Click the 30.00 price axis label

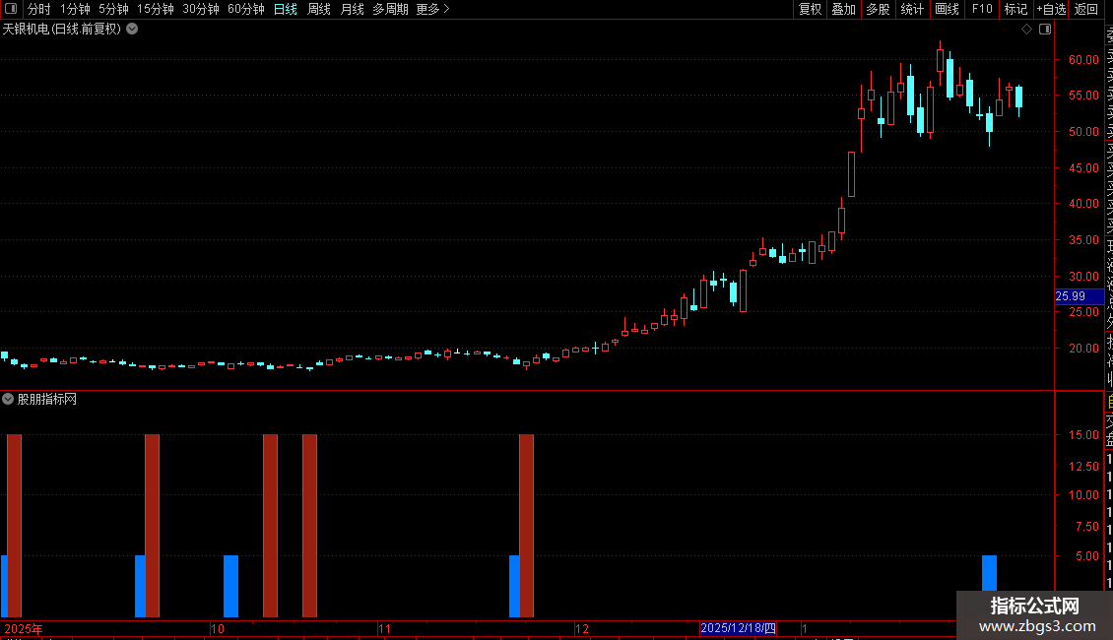[x=1083, y=276]
